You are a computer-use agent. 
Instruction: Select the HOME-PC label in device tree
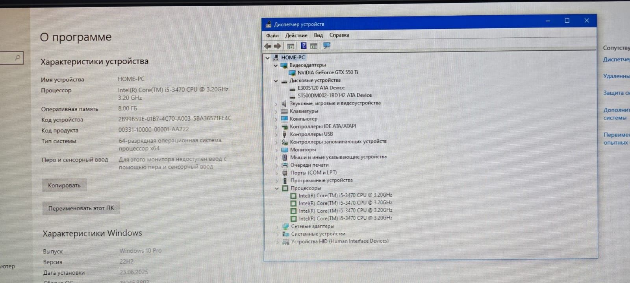coord(293,57)
